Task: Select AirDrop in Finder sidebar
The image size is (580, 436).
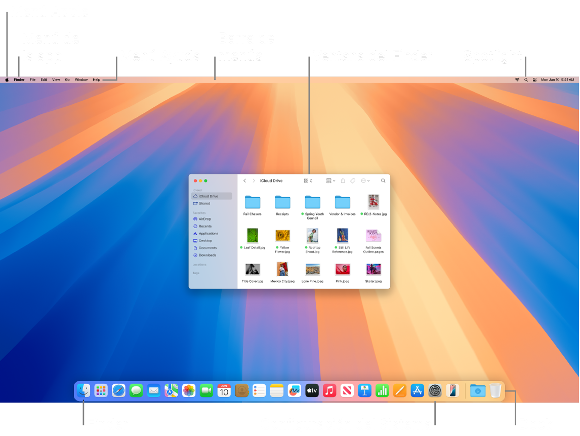Action: click(212, 219)
